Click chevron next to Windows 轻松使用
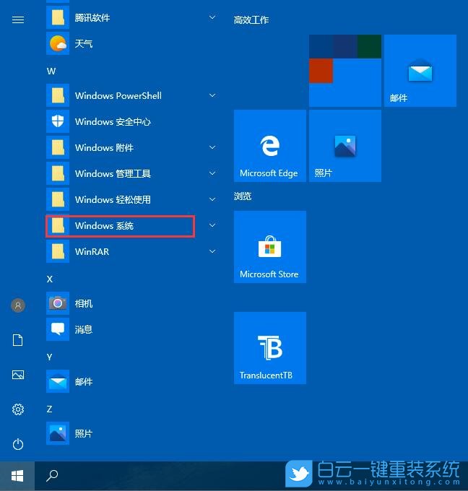Image resolution: width=468 pixels, height=491 pixels. tap(212, 199)
